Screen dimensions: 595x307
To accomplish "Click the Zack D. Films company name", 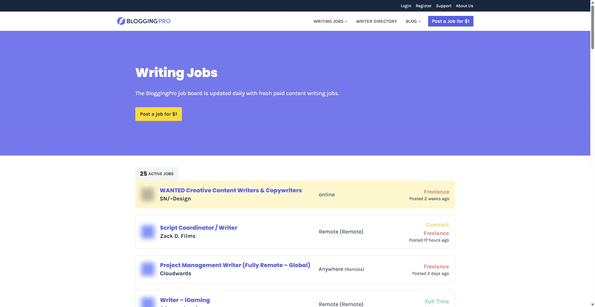I will click(177, 236).
